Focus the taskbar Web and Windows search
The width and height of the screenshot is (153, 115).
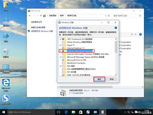(x=31, y=112)
